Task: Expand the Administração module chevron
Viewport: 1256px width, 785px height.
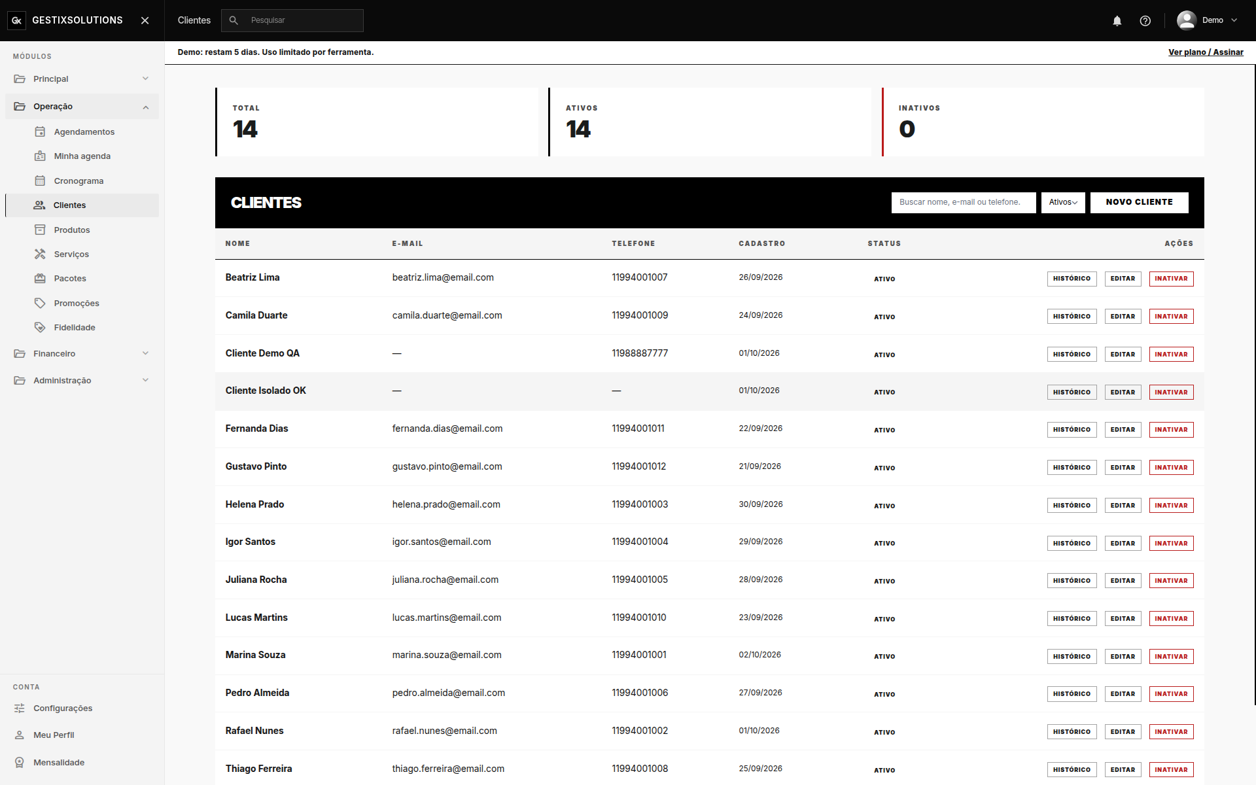Action: (x=145, y=380)
